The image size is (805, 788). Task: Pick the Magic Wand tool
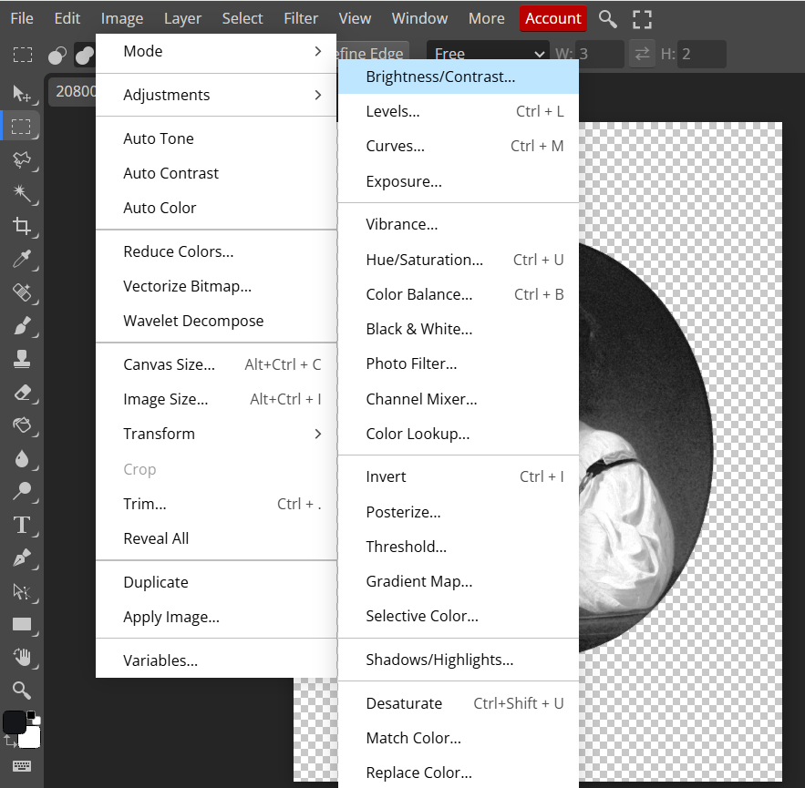[22, 192]
